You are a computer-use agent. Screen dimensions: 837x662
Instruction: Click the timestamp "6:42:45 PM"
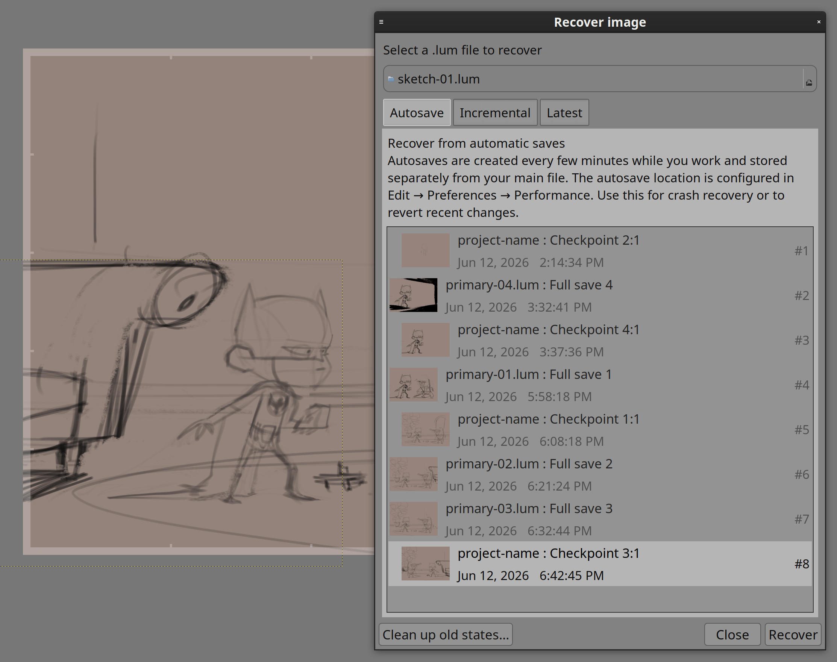click(x=572, y=576)
